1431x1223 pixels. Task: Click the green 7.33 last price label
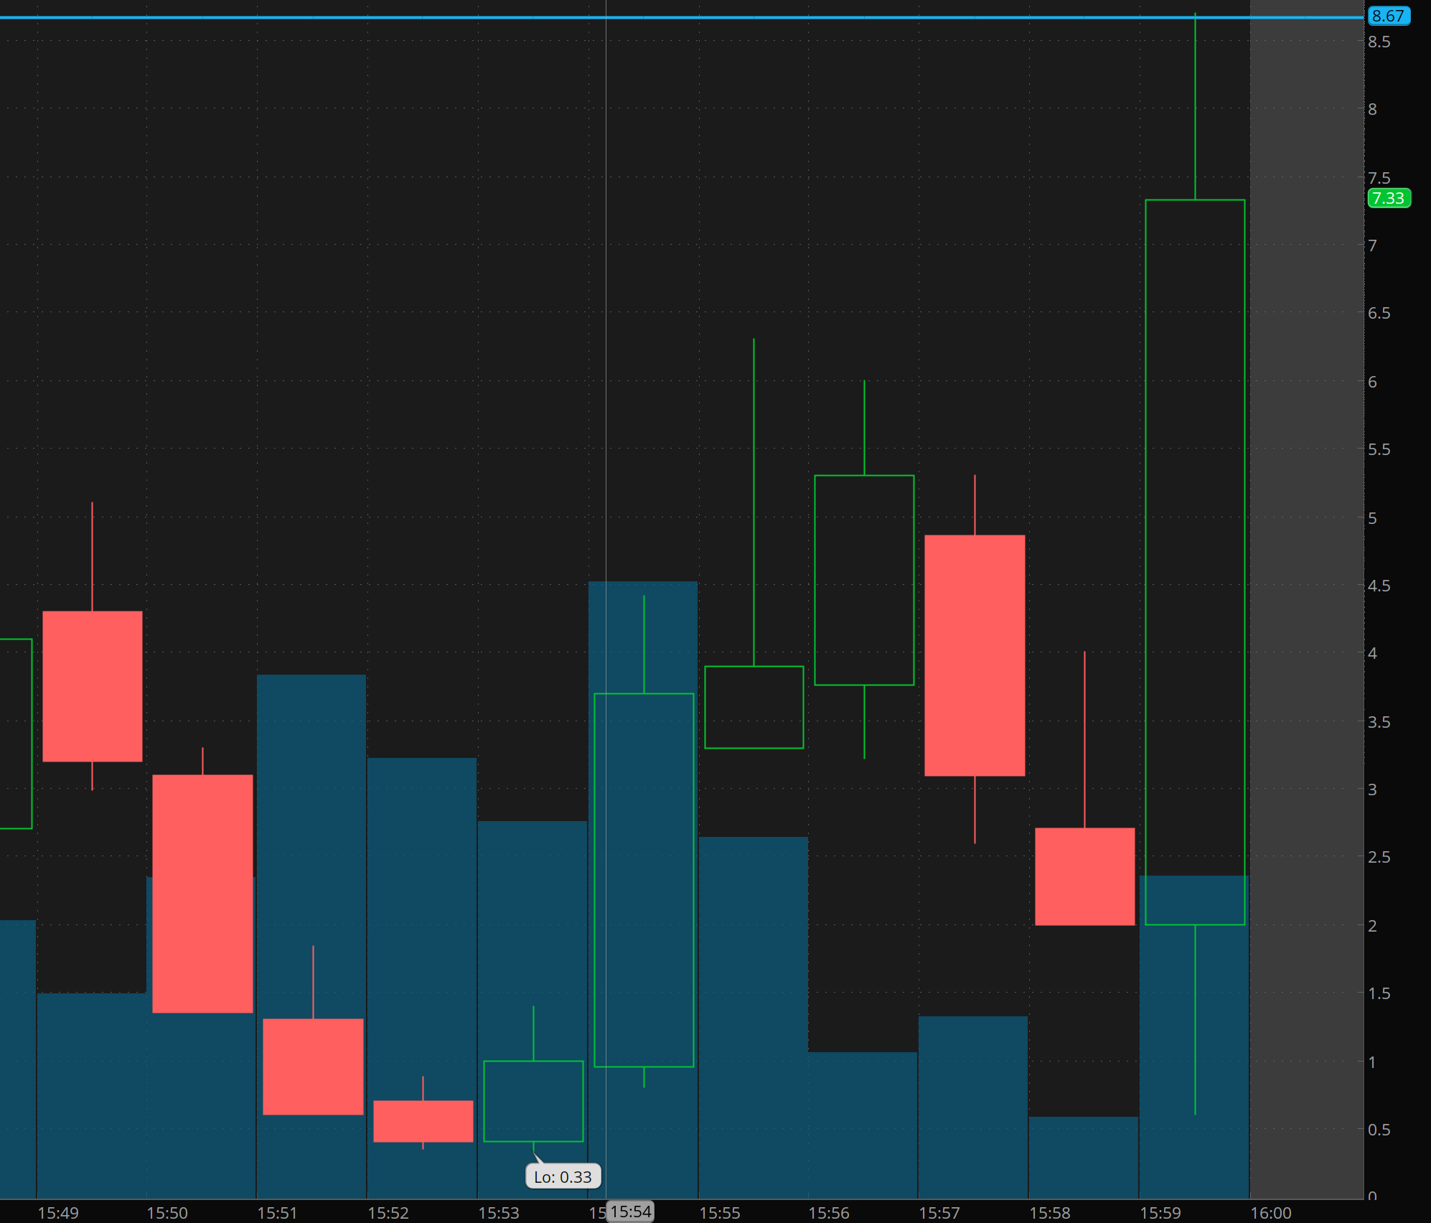tap(1389, 198)
